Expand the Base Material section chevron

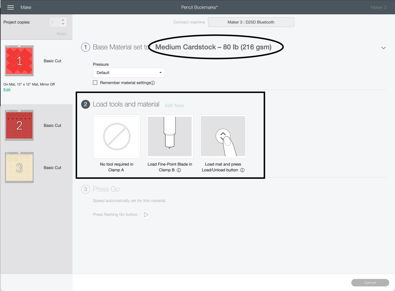[383, 48]
